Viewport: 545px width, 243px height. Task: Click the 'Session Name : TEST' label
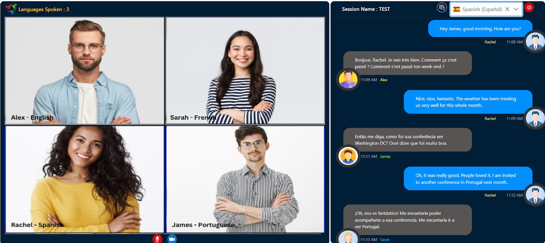[366, 9]
